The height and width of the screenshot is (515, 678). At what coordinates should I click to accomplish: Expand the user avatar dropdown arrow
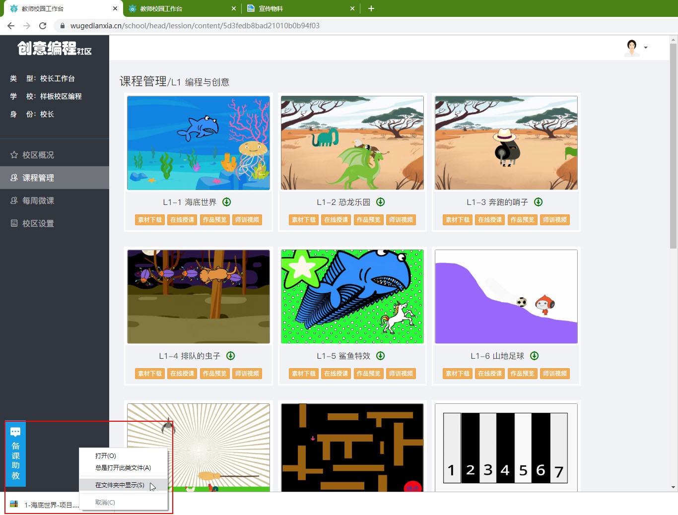(x=646, y=48)
